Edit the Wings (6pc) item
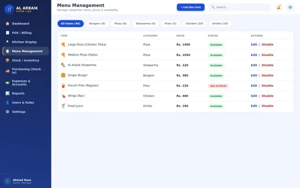300x188 pixels. [254, 96]
